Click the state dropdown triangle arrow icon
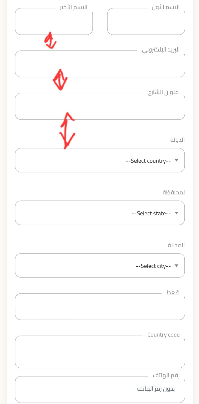 pyautogui.click(x=176, y=213)
